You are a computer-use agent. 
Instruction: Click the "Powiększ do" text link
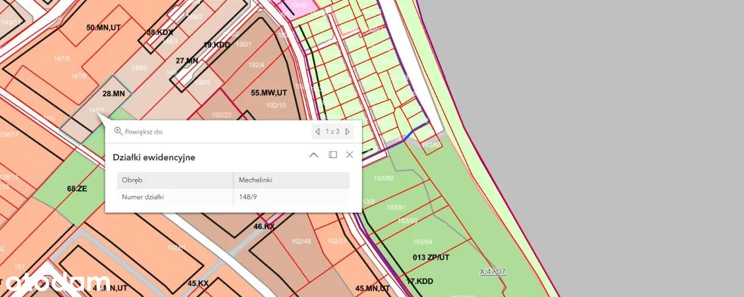tap(144, 131)
